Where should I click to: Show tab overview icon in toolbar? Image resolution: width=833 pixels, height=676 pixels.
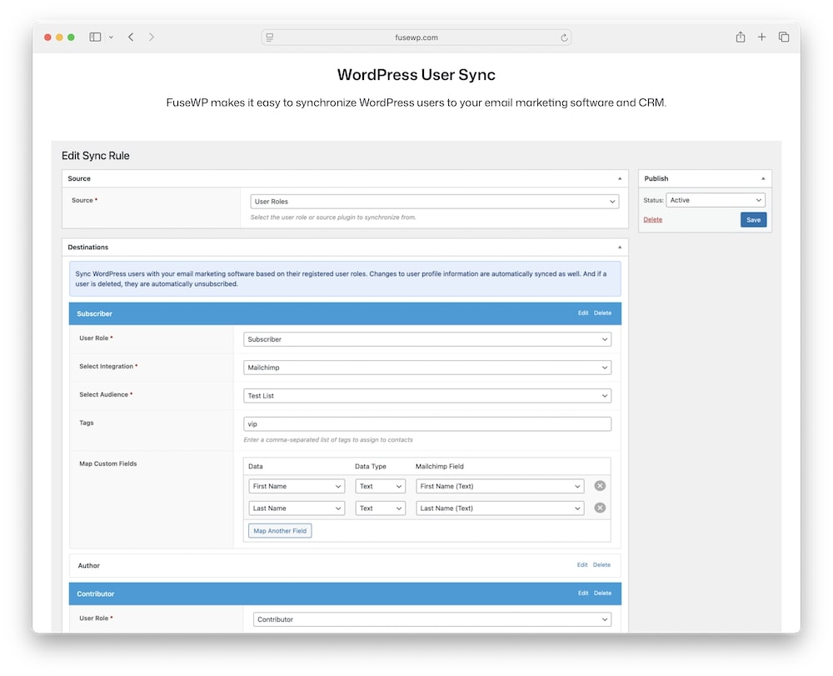pos(784,37)
